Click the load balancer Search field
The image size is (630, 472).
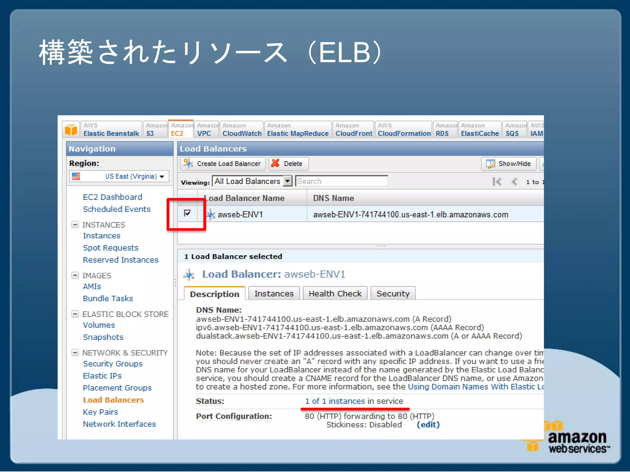coord(341,181)
